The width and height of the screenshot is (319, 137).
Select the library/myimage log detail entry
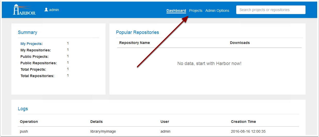point(103,131)
